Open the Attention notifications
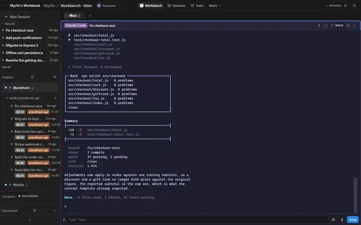361x225 pixels. [x=337, y=6]
